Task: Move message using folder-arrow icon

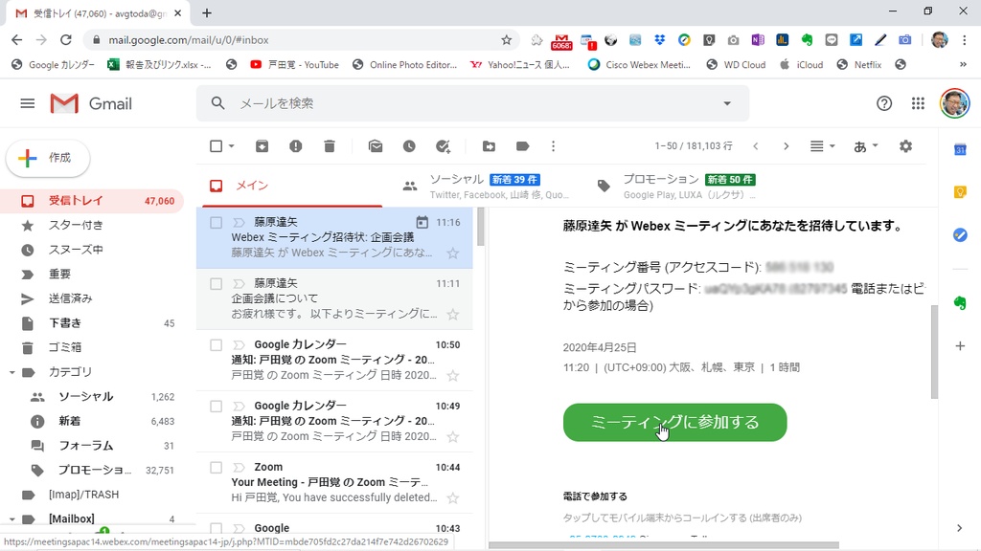Action: coord(489,146)
